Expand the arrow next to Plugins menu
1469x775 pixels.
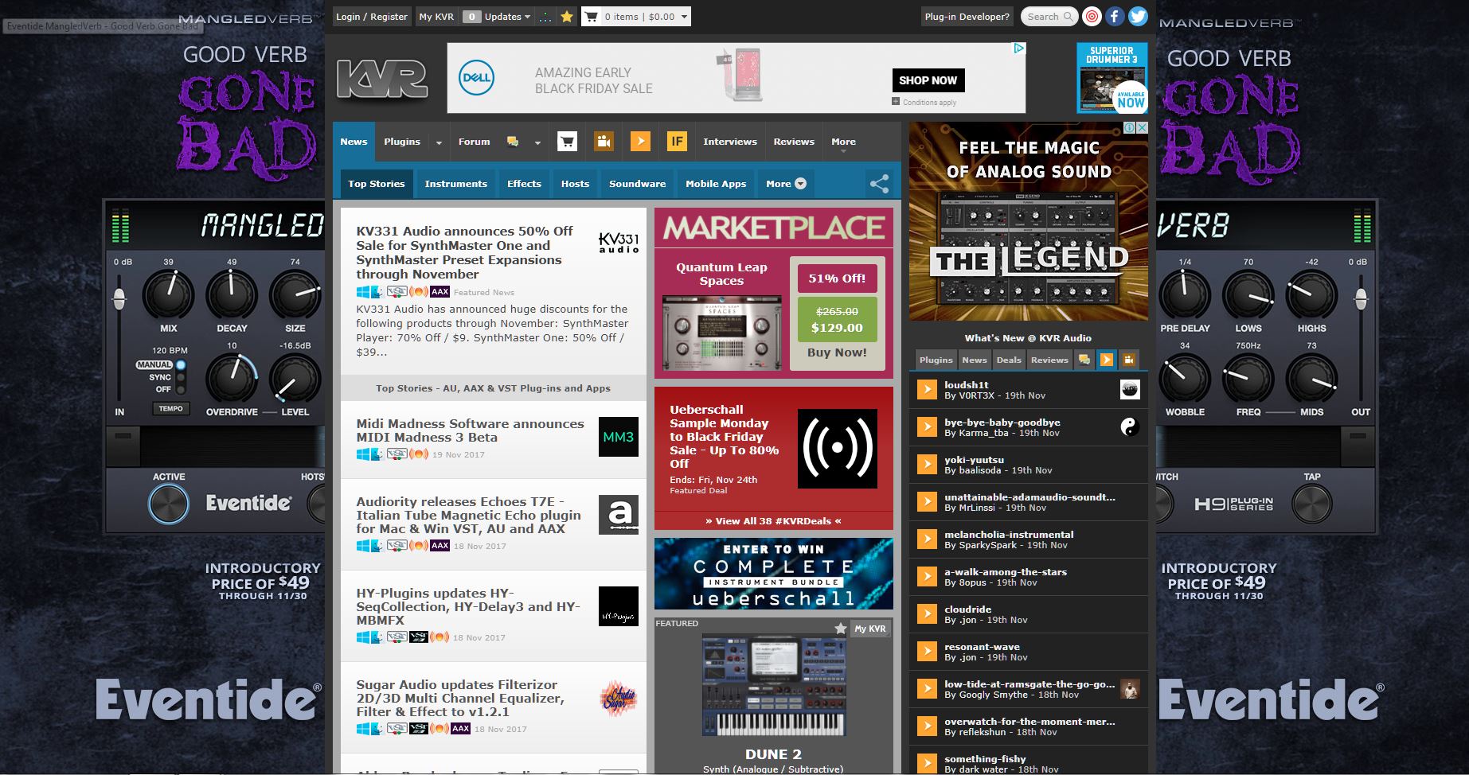coord(439,142)
